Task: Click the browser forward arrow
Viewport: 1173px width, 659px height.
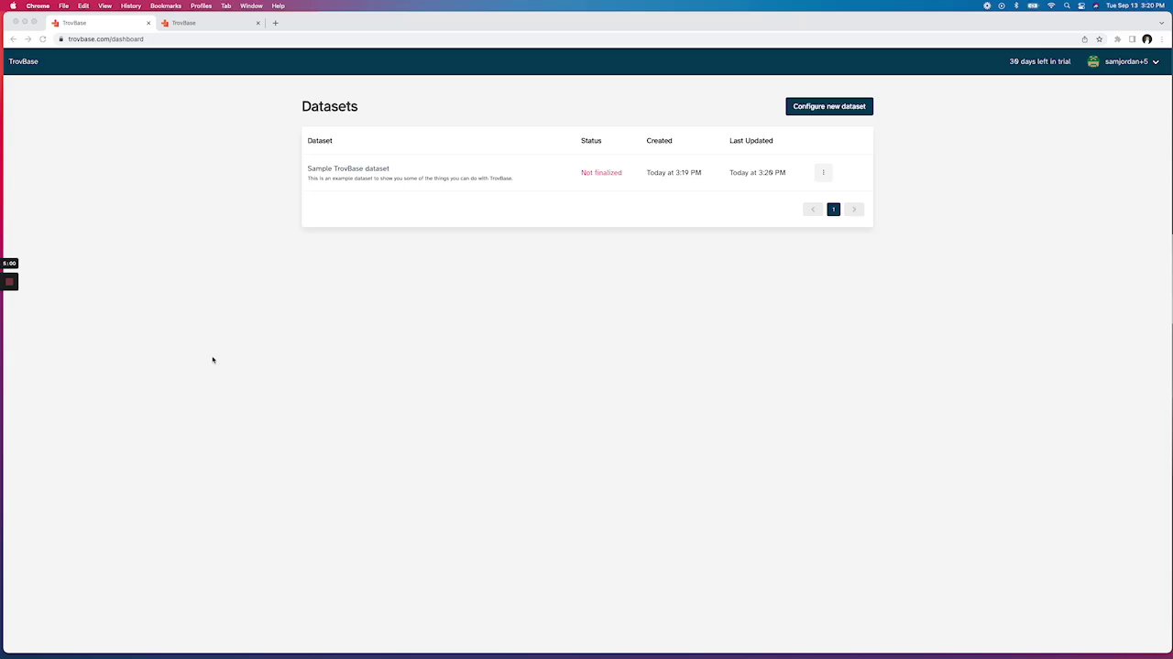Action: 27,39
